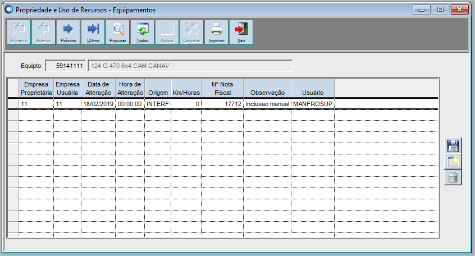Minimize the Equipamentos window
The image size is (475, 256).
[422, 10]
